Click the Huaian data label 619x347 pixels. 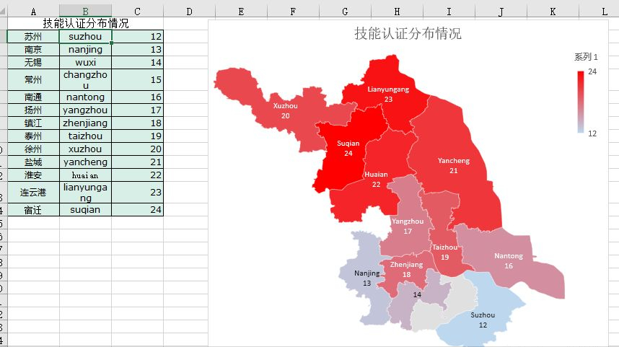click(x=376, y=179)
